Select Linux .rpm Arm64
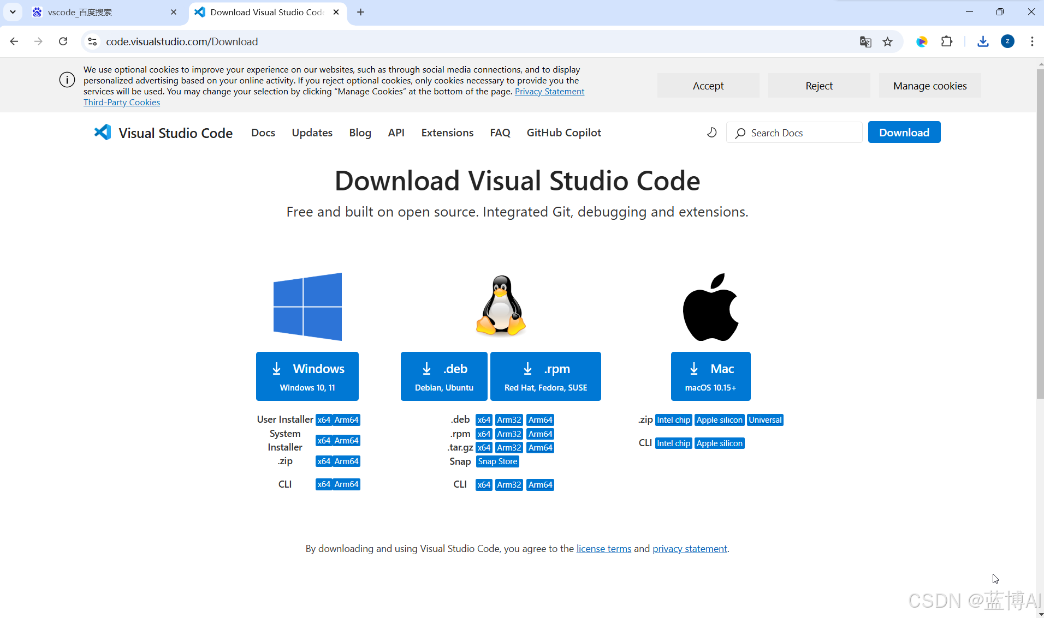The image size is (1044, 618). coord(540,434)
